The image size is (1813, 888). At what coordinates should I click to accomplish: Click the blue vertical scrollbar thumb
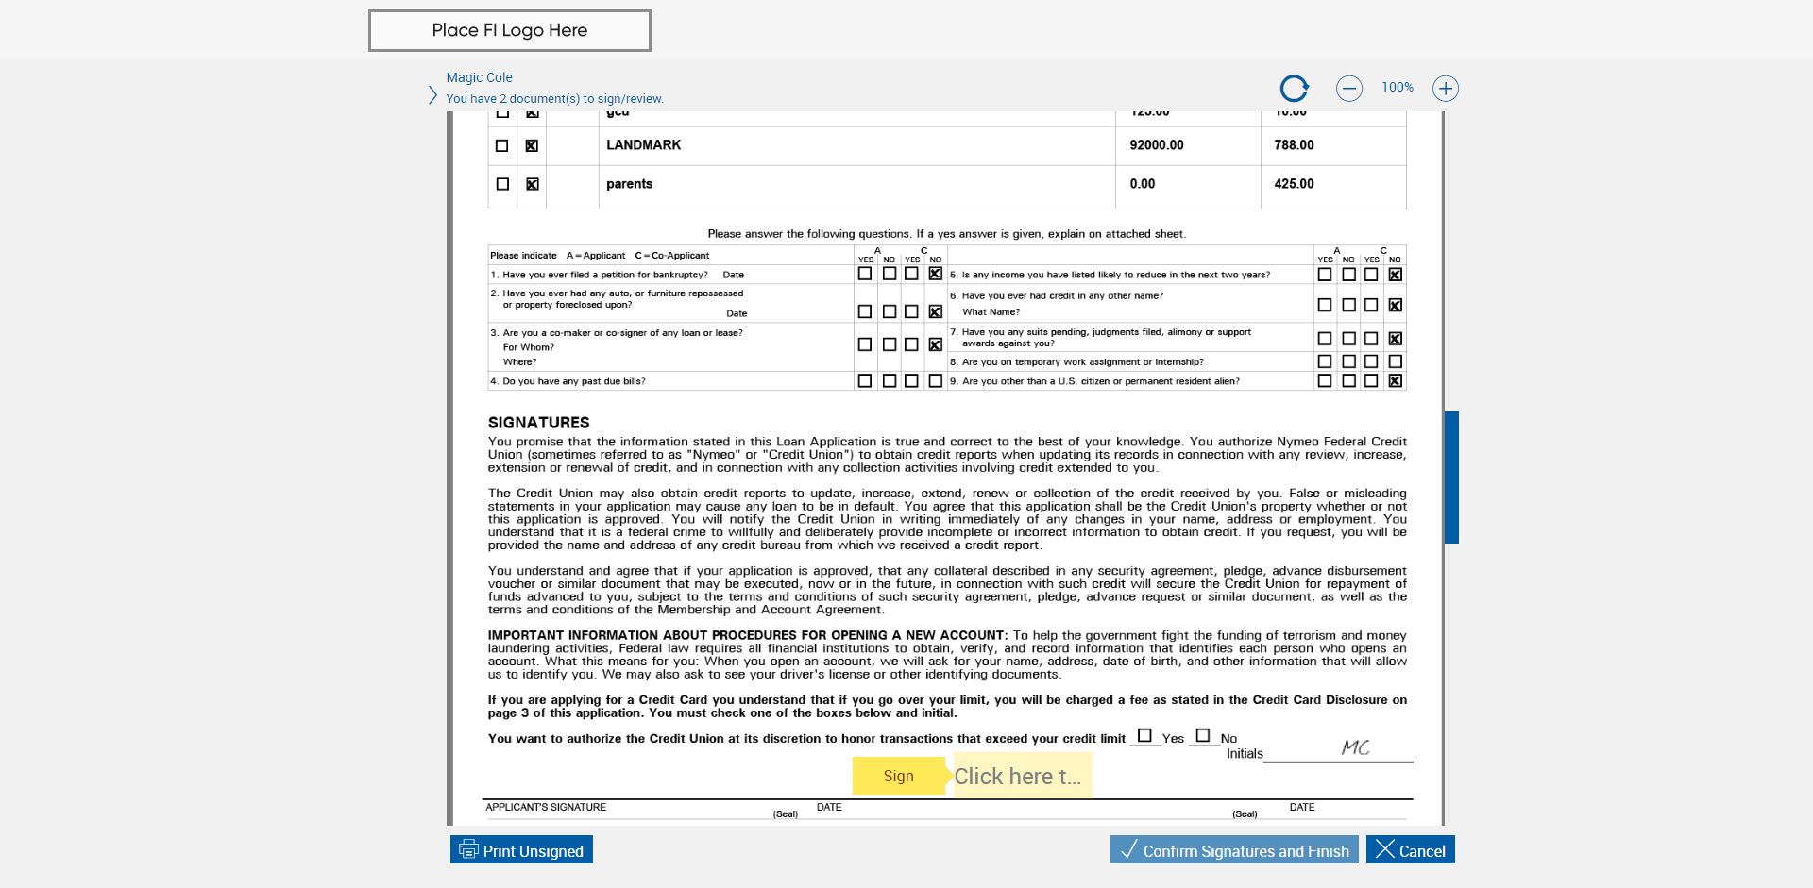1451,478
